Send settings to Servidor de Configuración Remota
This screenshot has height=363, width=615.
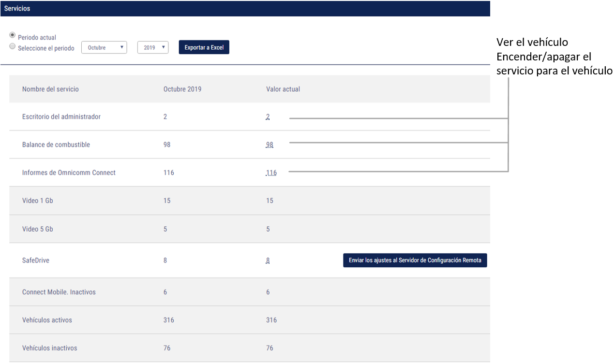(415, 260)
